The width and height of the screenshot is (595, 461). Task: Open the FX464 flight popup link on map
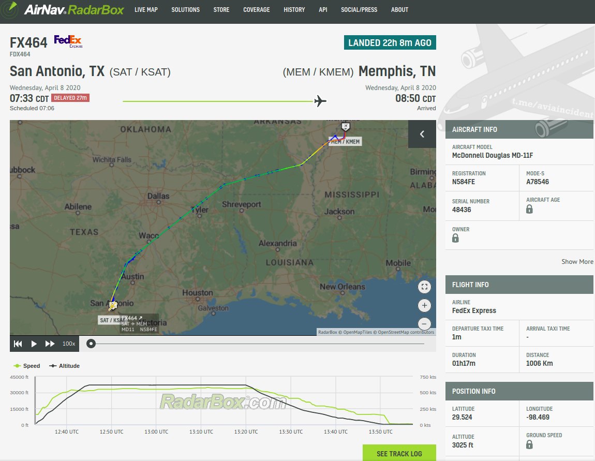point(131,318)
